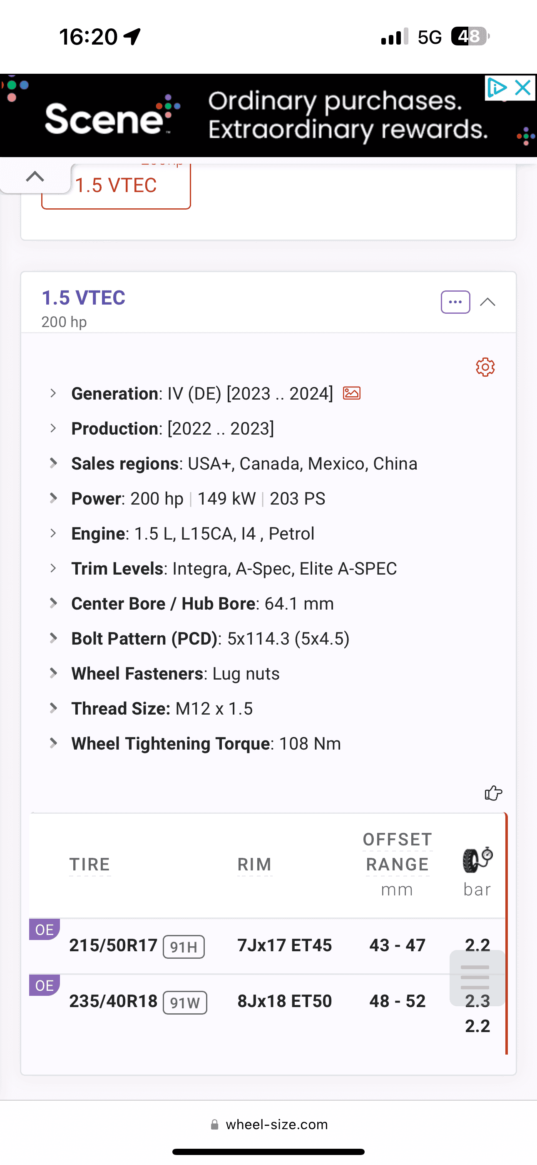
Task: Open the generation image gallery icon
Action: click(x=351, y=393)
